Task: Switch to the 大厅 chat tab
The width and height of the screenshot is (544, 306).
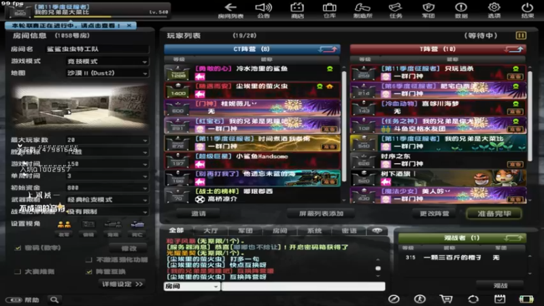Action: (x=211, y=231)
